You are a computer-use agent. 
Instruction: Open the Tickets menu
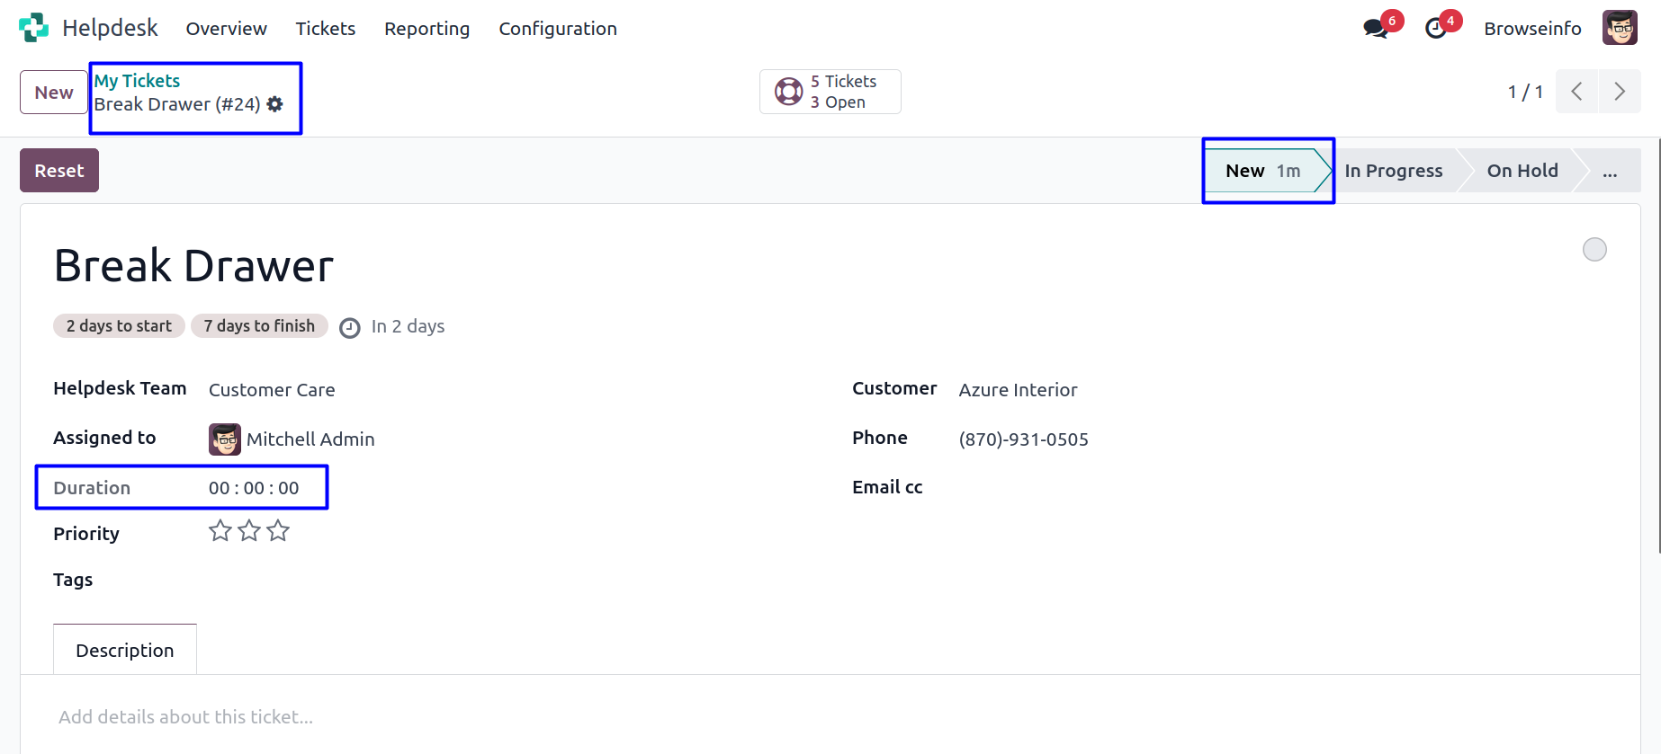(326, 29)
